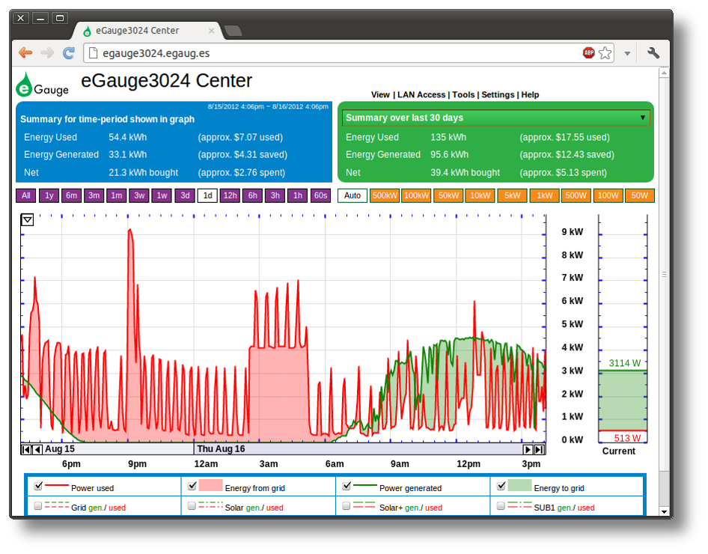Click the browser forward arrow
The width and height of the screenshot is (708, 554).
(x=47, y=53)
